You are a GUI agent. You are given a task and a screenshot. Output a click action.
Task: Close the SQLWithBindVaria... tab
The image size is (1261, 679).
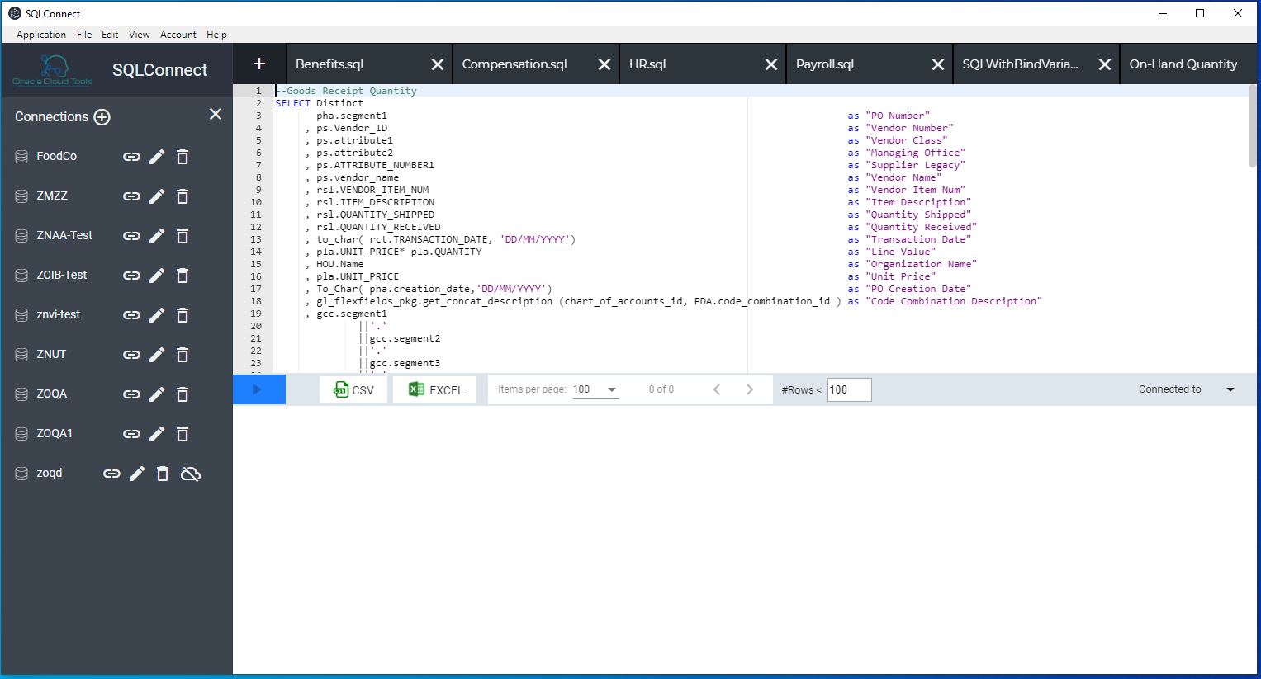pos(1105,64)
